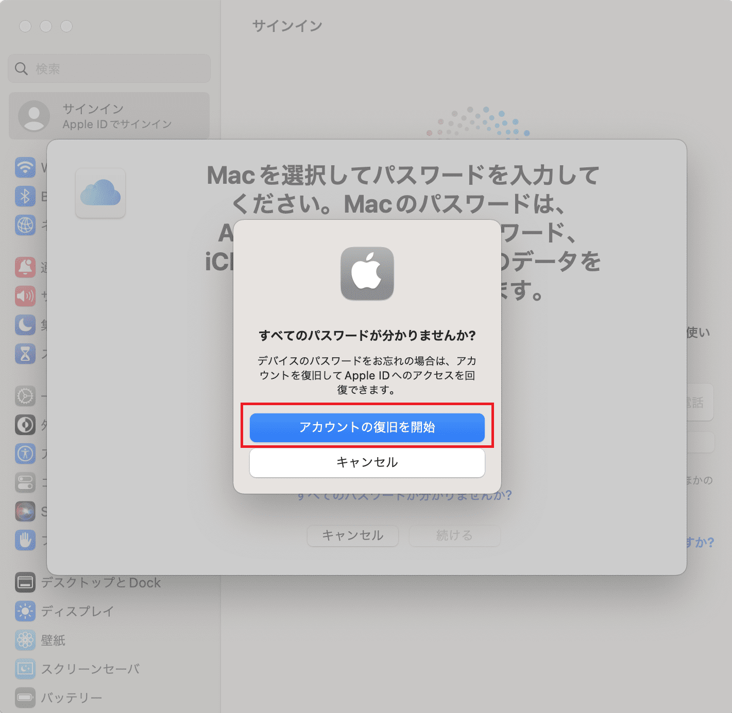The width and height of the screenshot is (732, 713).
Task: Click the Accessibility icon in the sidebar
Action: [x=25, y=454]
